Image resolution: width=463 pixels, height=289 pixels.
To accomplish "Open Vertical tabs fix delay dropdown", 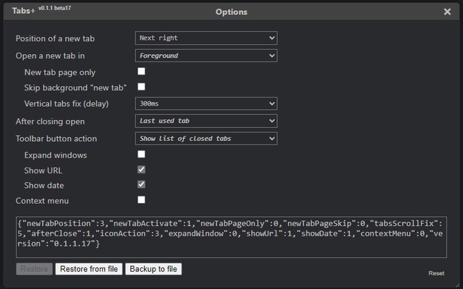I will coord(206,103).
